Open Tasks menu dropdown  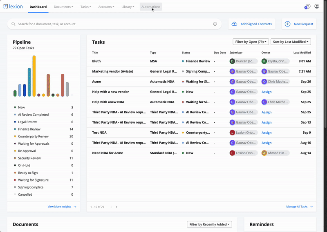(86, 7)
